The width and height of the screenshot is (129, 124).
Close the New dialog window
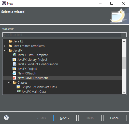[x=123, y=3]
